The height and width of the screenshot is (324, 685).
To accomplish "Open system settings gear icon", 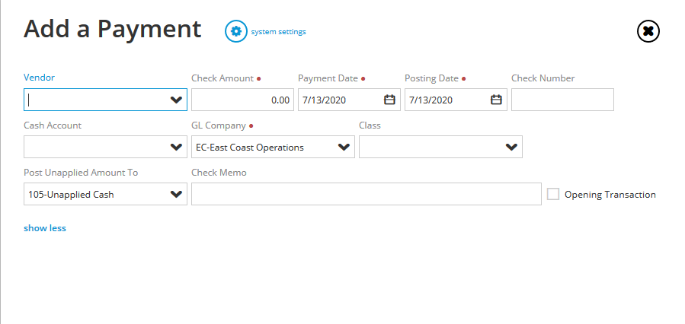I will 236,31.
